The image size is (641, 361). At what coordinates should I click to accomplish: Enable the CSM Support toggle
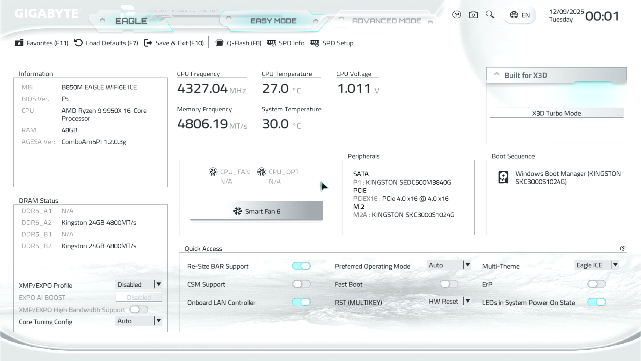(301, 284)
